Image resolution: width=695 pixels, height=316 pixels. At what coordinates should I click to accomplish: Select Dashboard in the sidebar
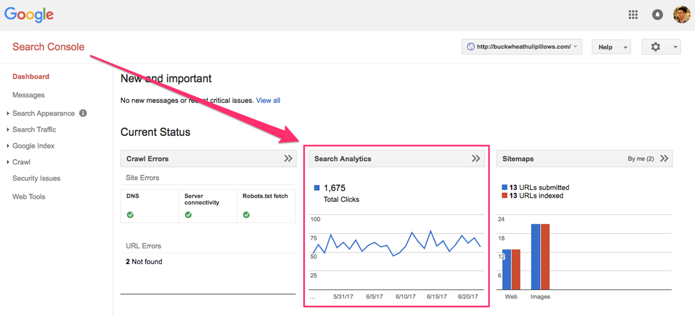(31, 76)
